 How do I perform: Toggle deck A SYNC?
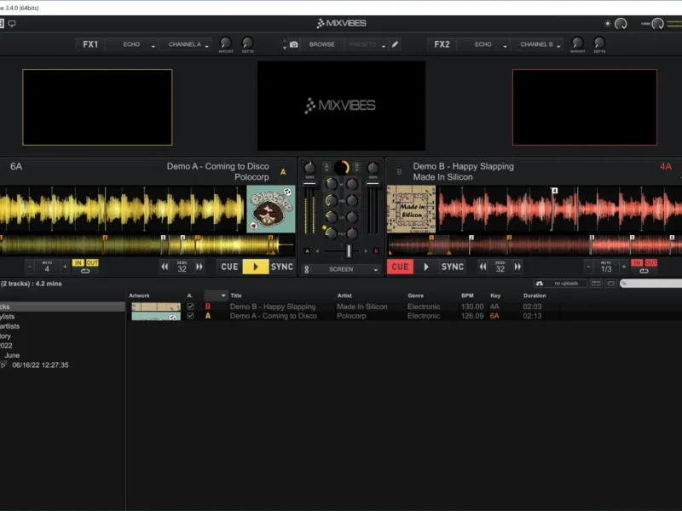282,267
